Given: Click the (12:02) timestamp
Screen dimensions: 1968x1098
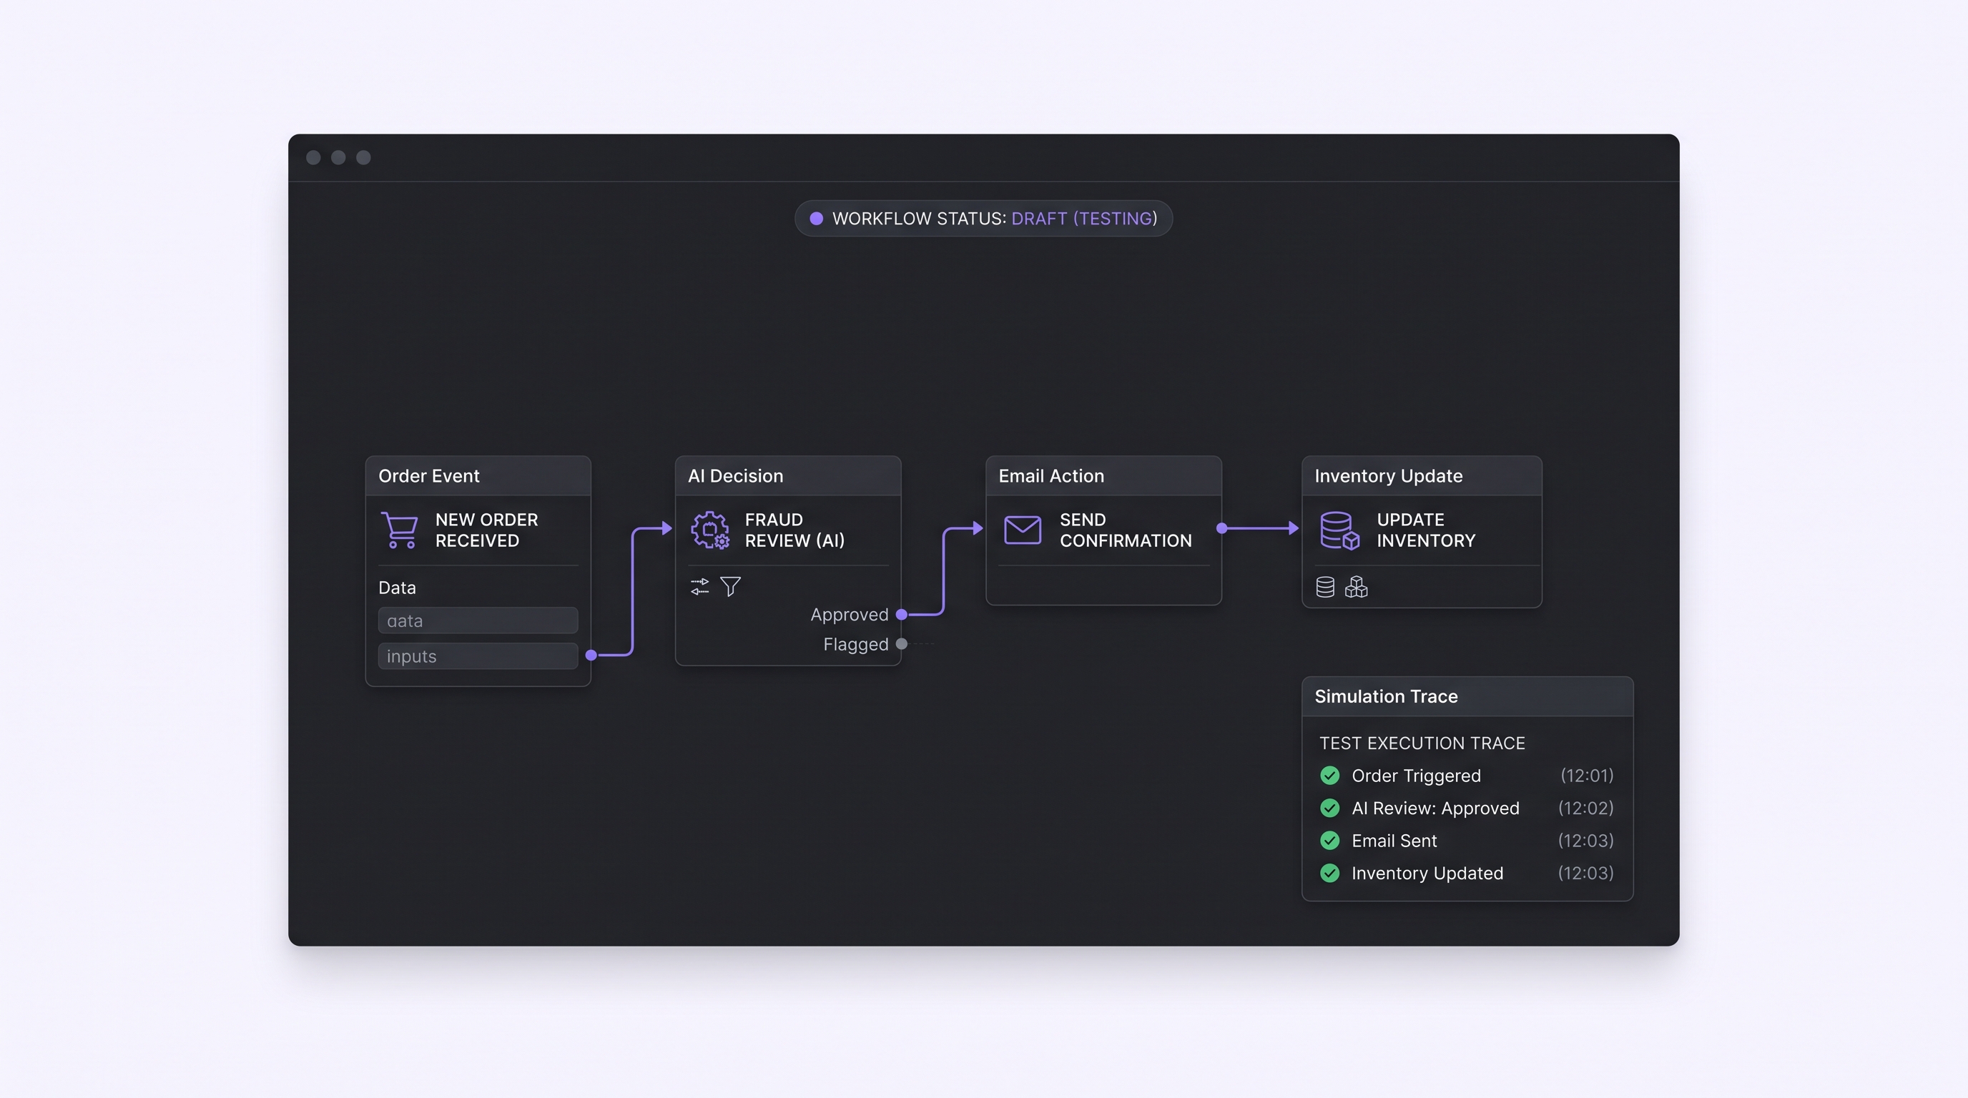Looking at the screenshot, I should tap(1586, 808).
